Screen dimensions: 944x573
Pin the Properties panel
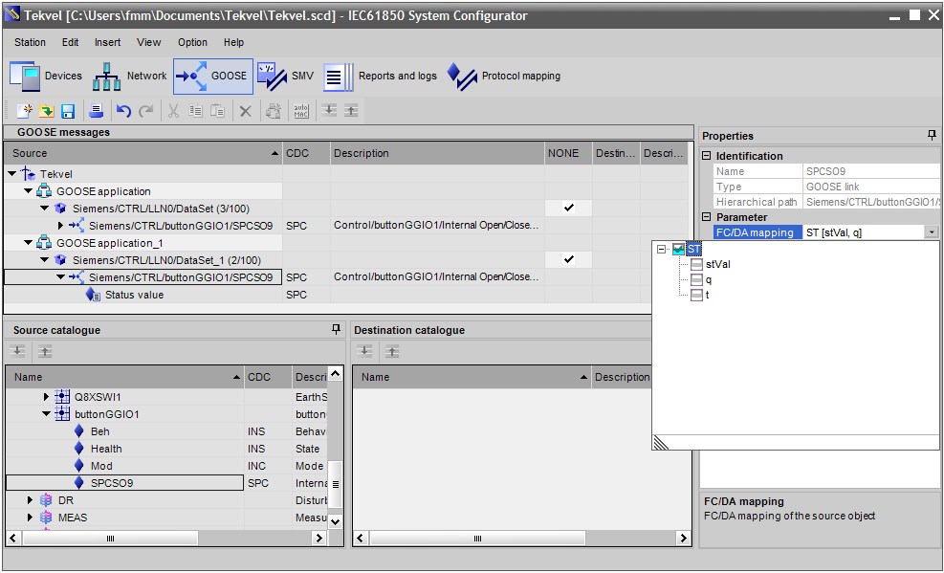[x=932, y=136]
